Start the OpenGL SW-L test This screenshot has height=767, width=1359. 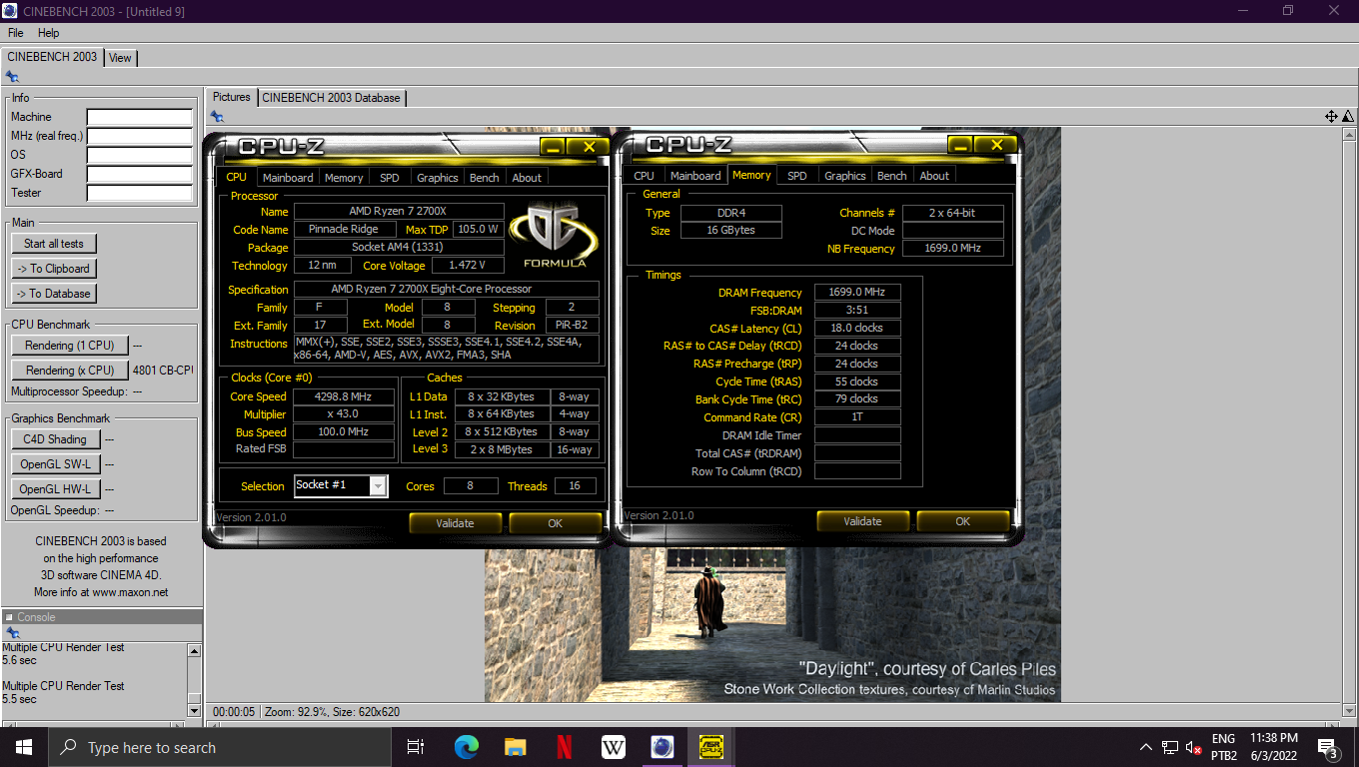click(54, 464)
